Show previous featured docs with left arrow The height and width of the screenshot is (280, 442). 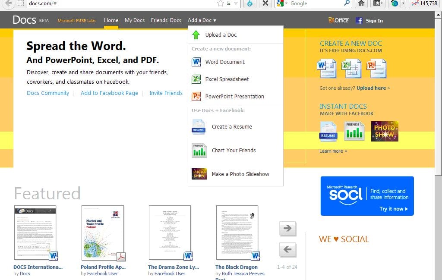[287, 249]
